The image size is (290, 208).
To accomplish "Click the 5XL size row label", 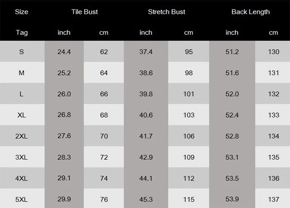I will tap(22, 199).
